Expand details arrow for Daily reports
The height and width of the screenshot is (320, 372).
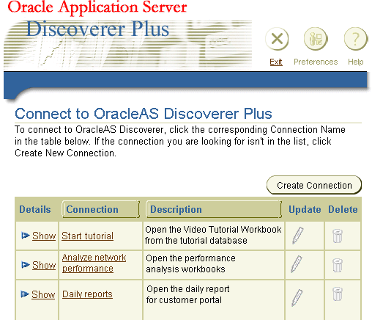click(25, 294)
